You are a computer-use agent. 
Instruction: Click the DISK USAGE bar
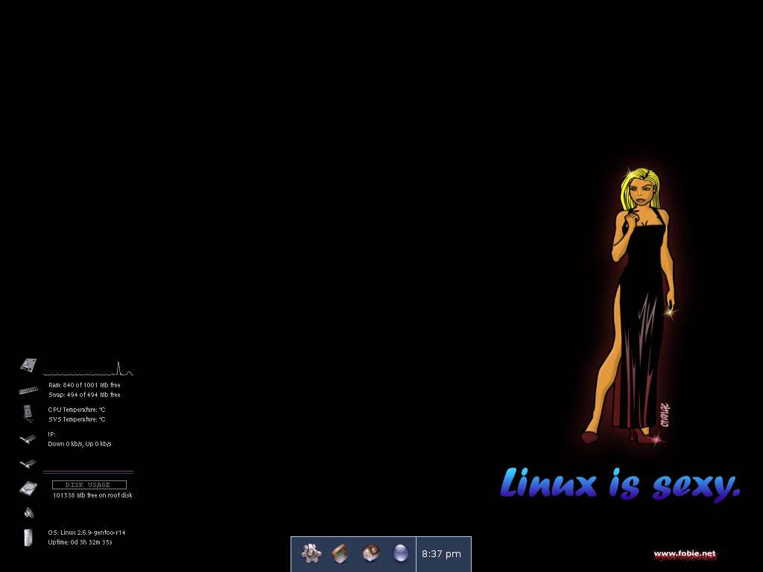pos(89,485)
